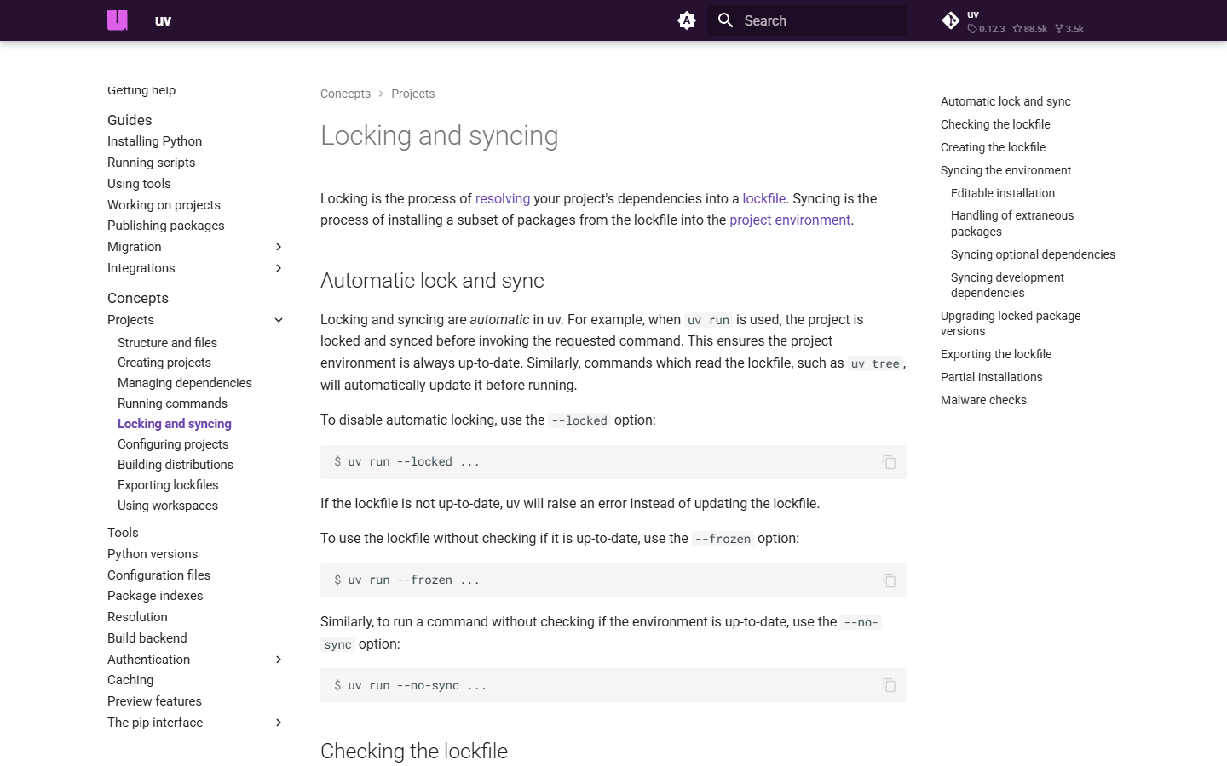The image size is (1227, 766).
Task: Follow the 'project environment' hyperlink
Action: [790, 220]
